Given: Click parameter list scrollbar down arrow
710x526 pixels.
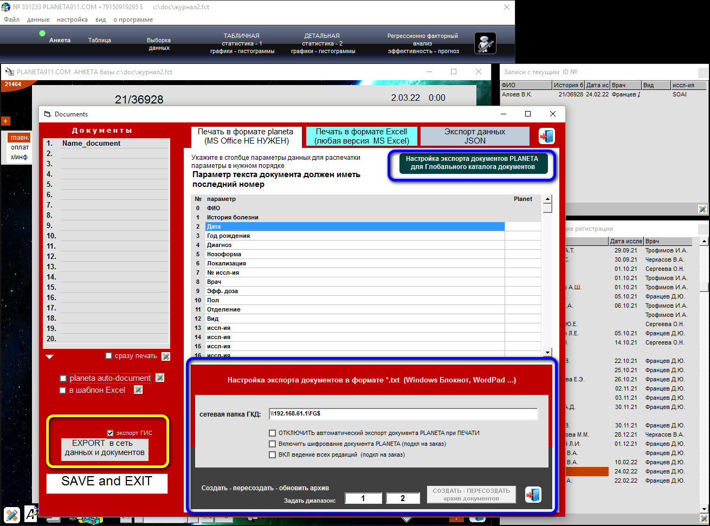Looking at the screenshot, I should pyautogui.click(x=547, y=352).
